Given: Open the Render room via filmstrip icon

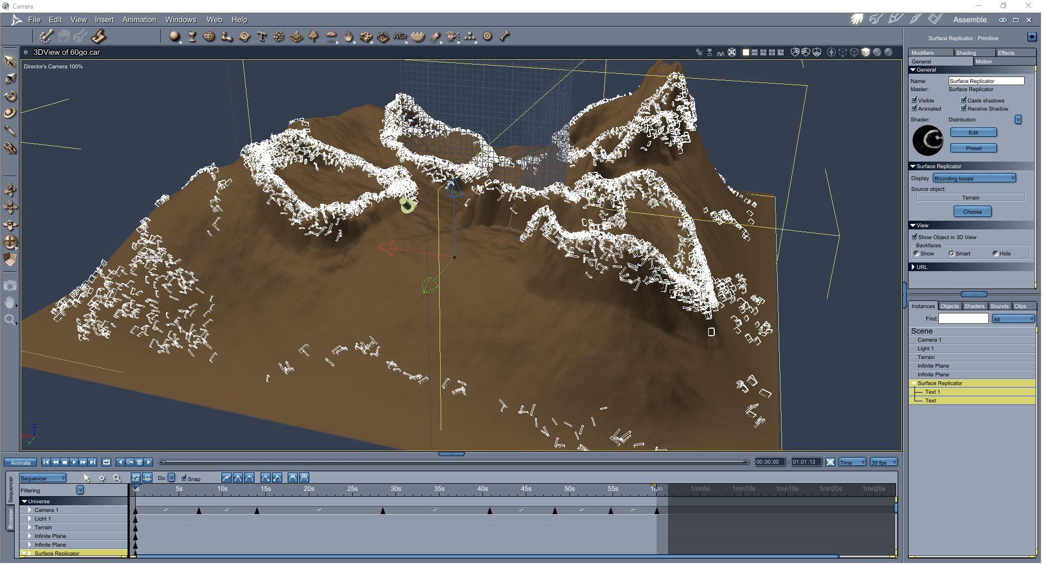Looking at the screenshot, I should tap(935, 20).
